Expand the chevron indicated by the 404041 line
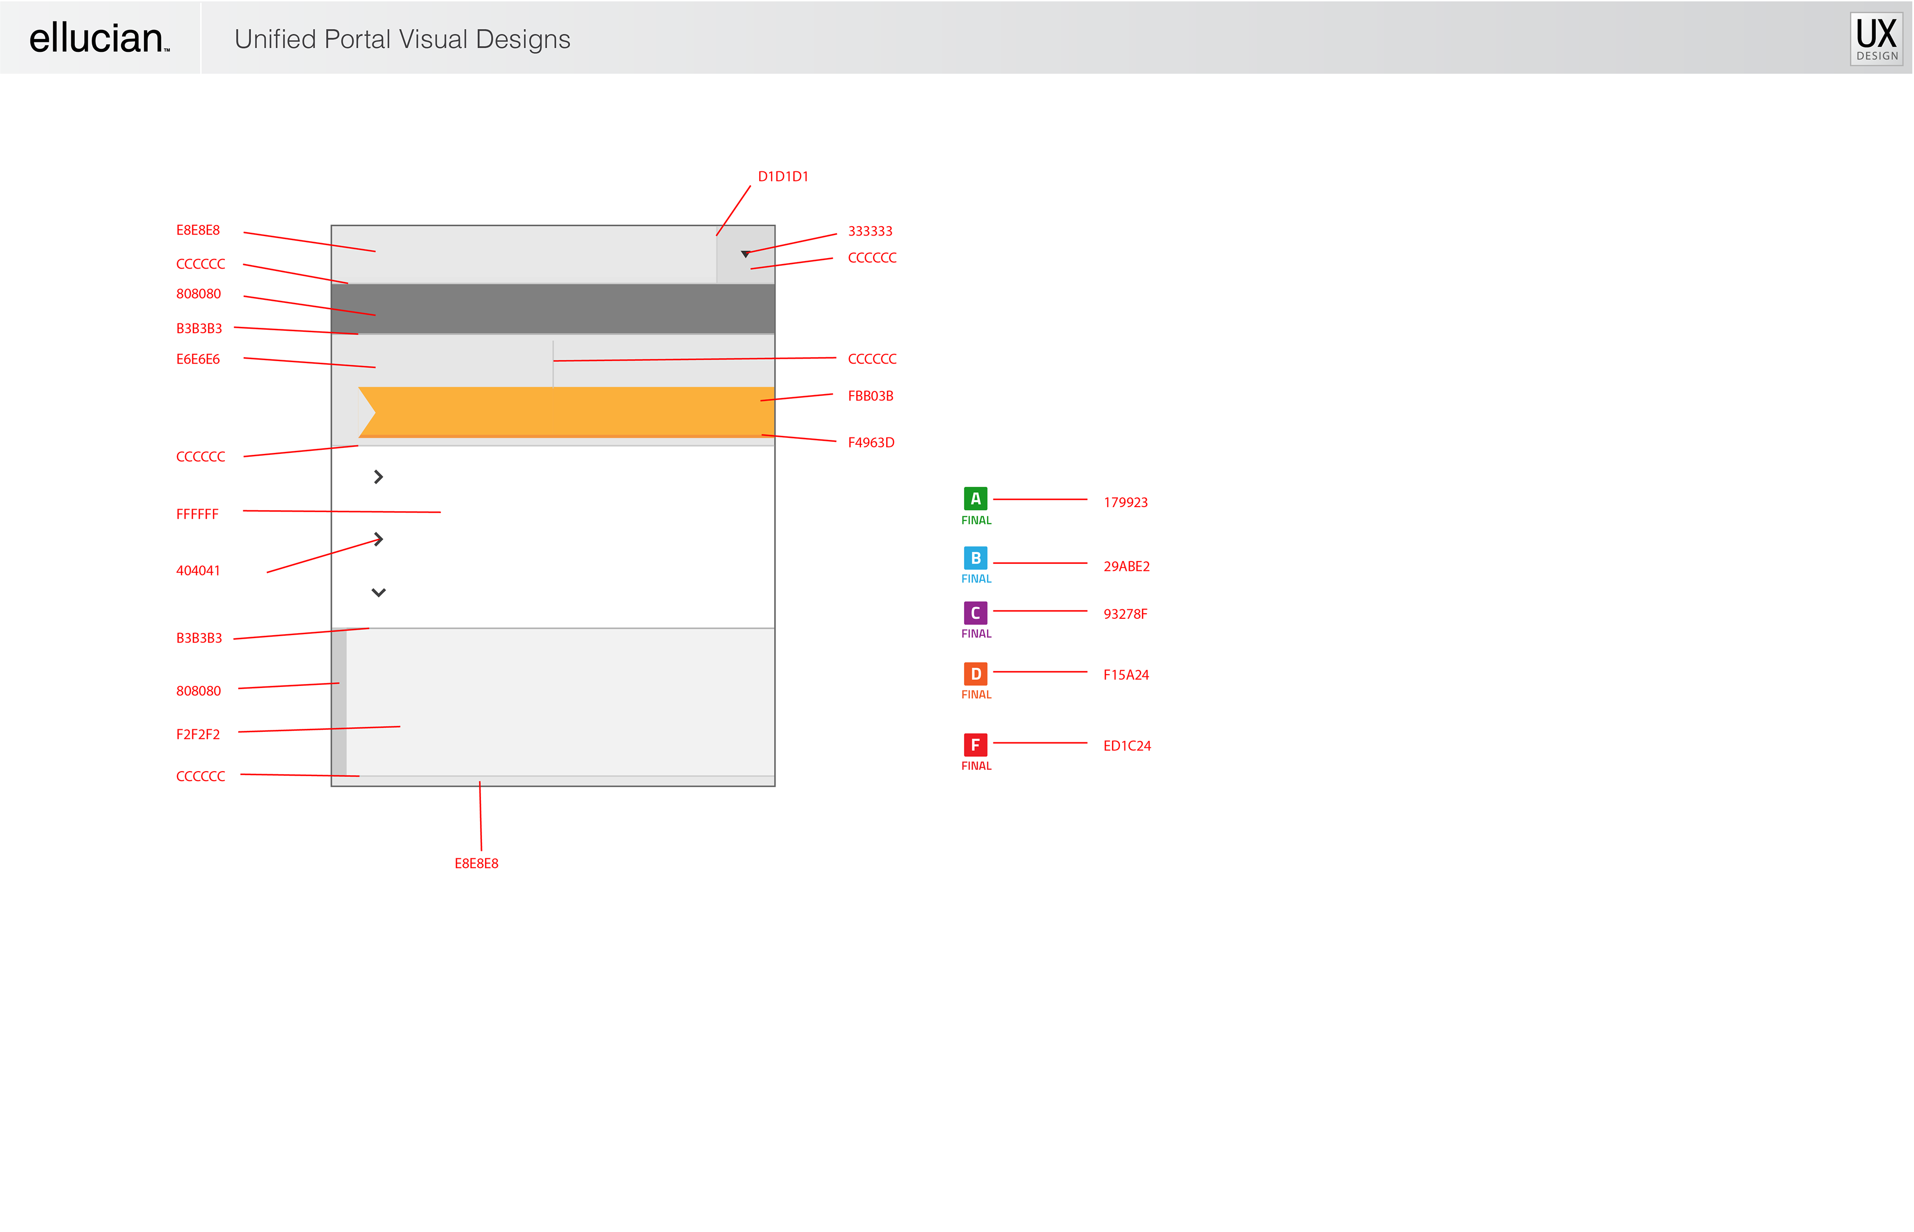This screenshot has width=1914, height=1232. tap(378, 539)
